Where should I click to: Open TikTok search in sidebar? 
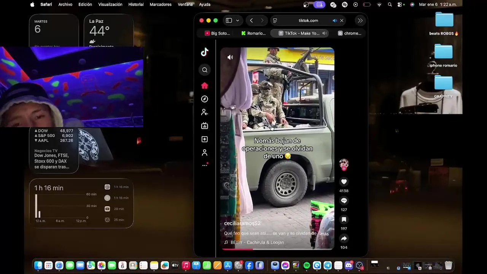coord(205,70)
